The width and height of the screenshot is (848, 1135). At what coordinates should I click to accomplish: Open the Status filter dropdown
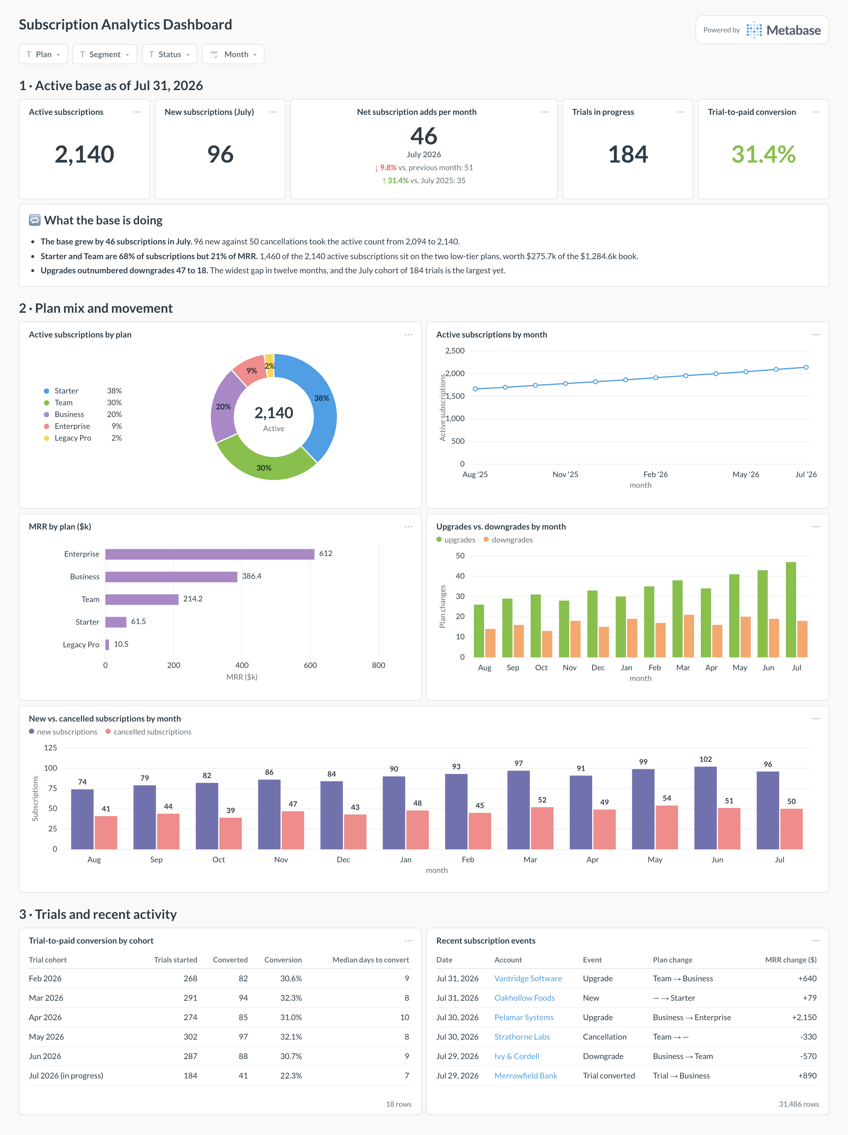169,54
